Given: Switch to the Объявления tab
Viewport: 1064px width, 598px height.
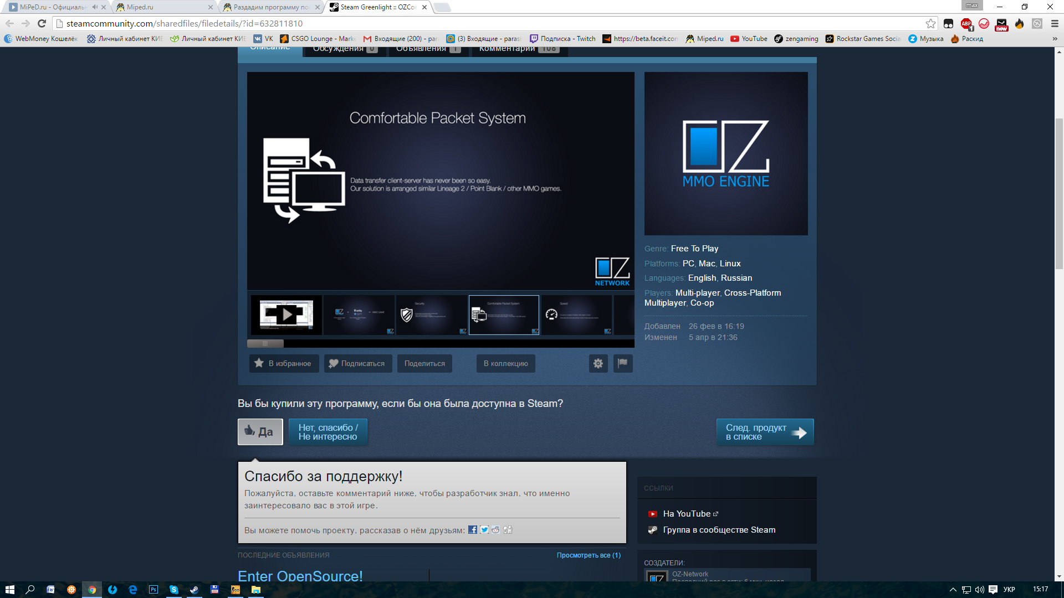Looking at the screenshot, I should tap(428, 50).
